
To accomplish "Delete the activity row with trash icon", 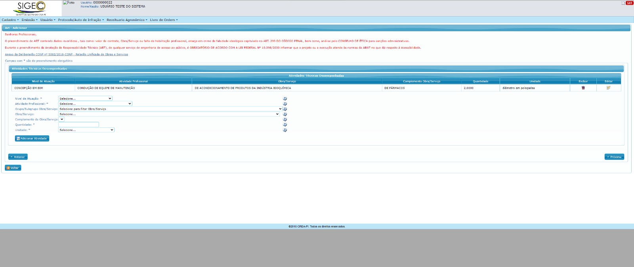I will 583,88.
